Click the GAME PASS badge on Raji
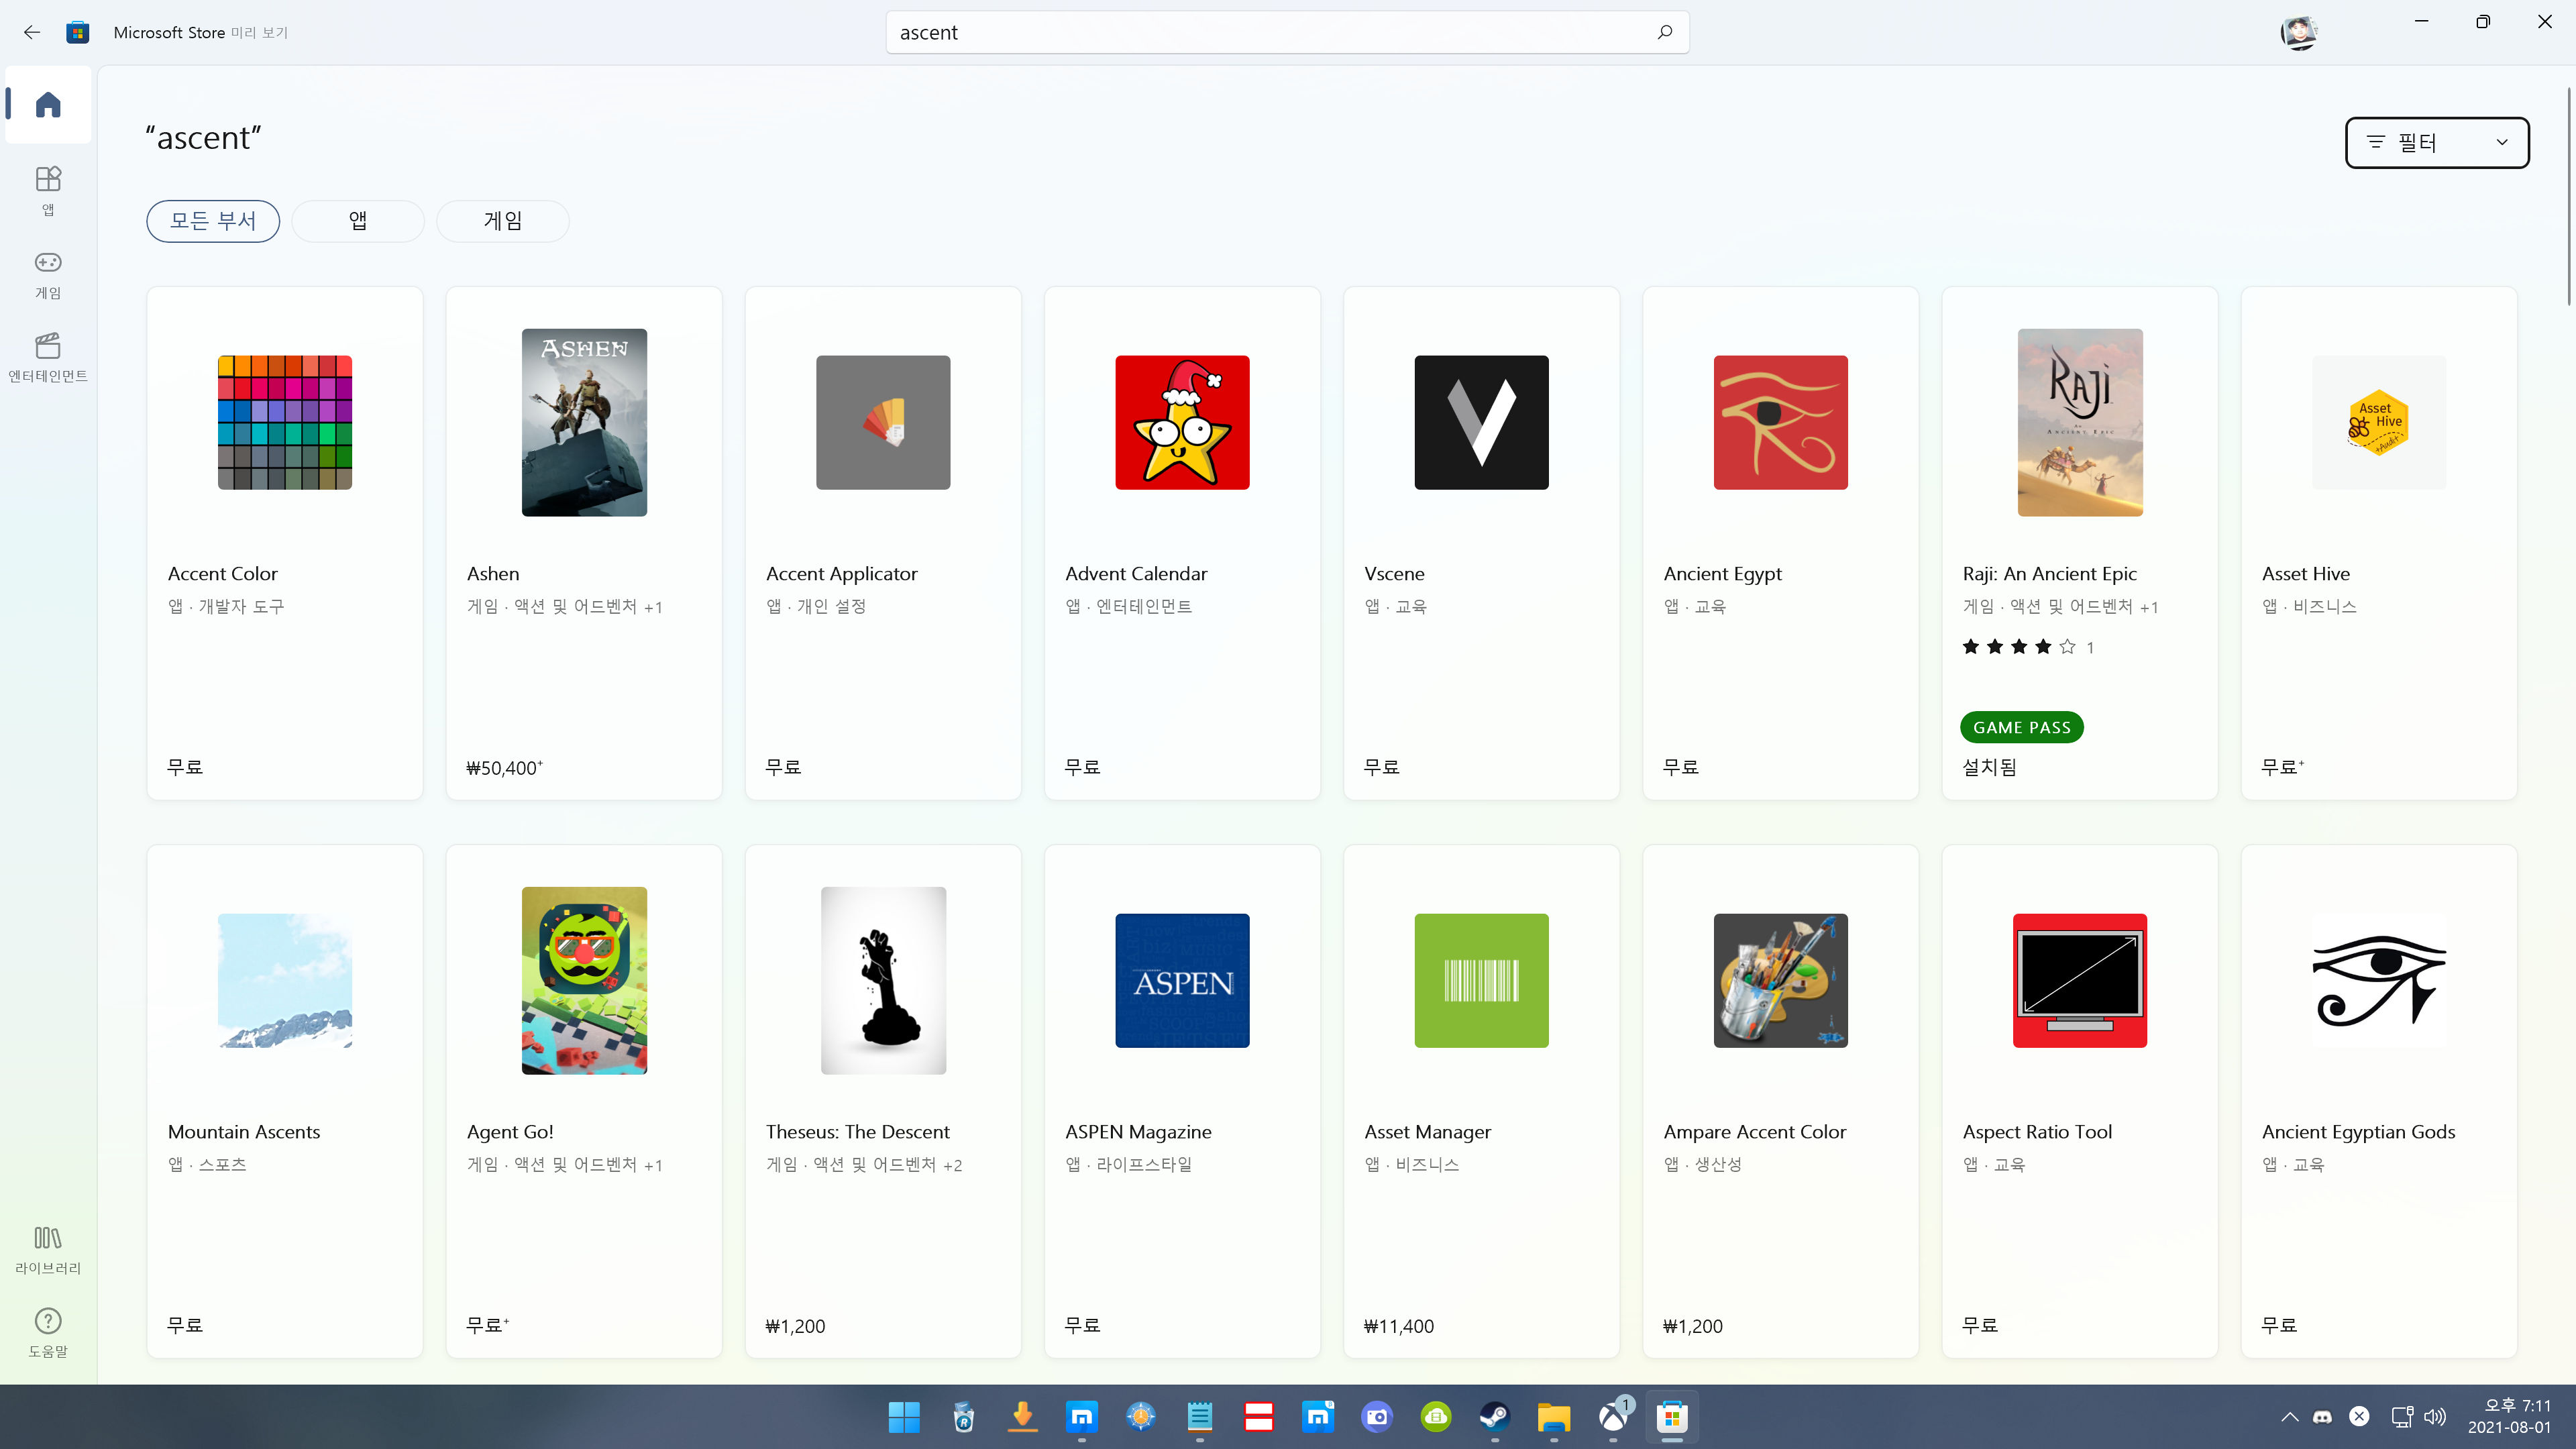2576x1449 pixels. point(2022,727)
